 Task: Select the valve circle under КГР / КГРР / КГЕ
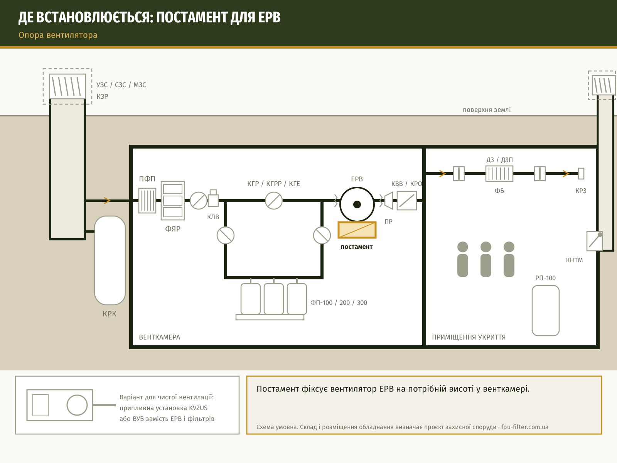tap(274, 201)
